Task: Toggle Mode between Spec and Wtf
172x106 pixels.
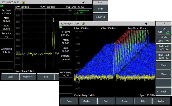Action: 164,39
